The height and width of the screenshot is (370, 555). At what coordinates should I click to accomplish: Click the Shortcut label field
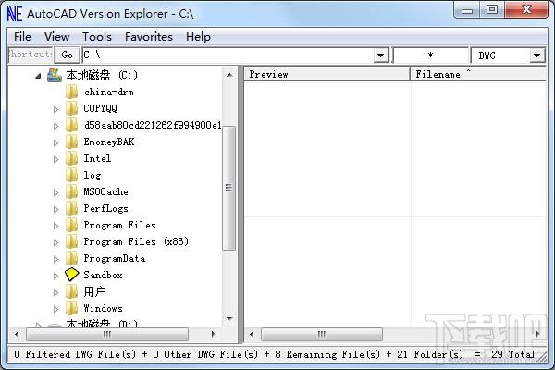31,55
